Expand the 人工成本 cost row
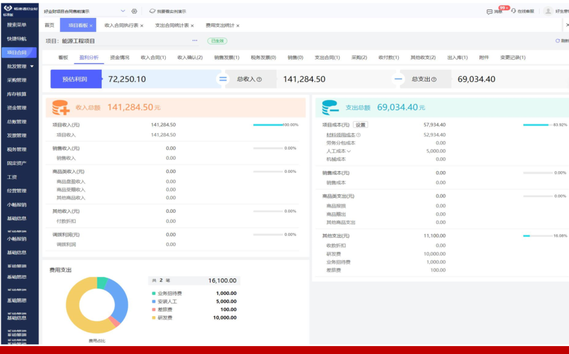Viewport: 569px width, 354px height. pos(349,151)
